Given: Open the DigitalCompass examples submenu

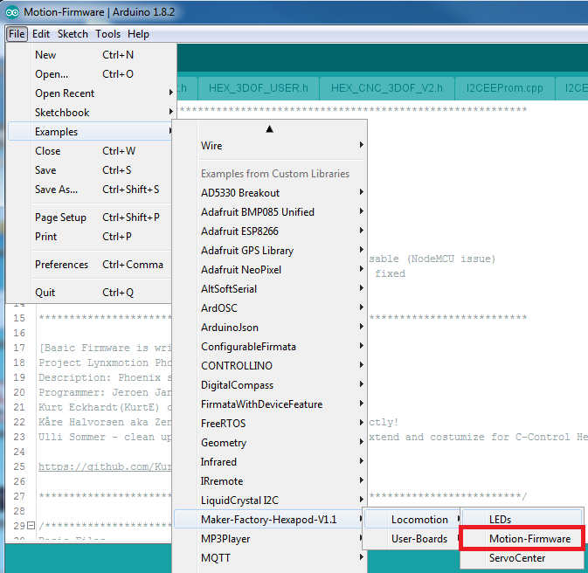Looking at the screenshot, I should [x=270, y=385].
